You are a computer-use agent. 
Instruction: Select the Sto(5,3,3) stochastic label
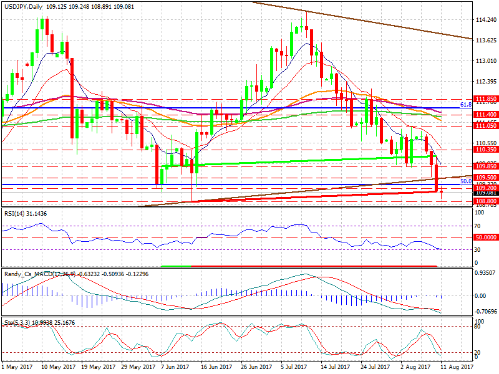coord(16,322)
